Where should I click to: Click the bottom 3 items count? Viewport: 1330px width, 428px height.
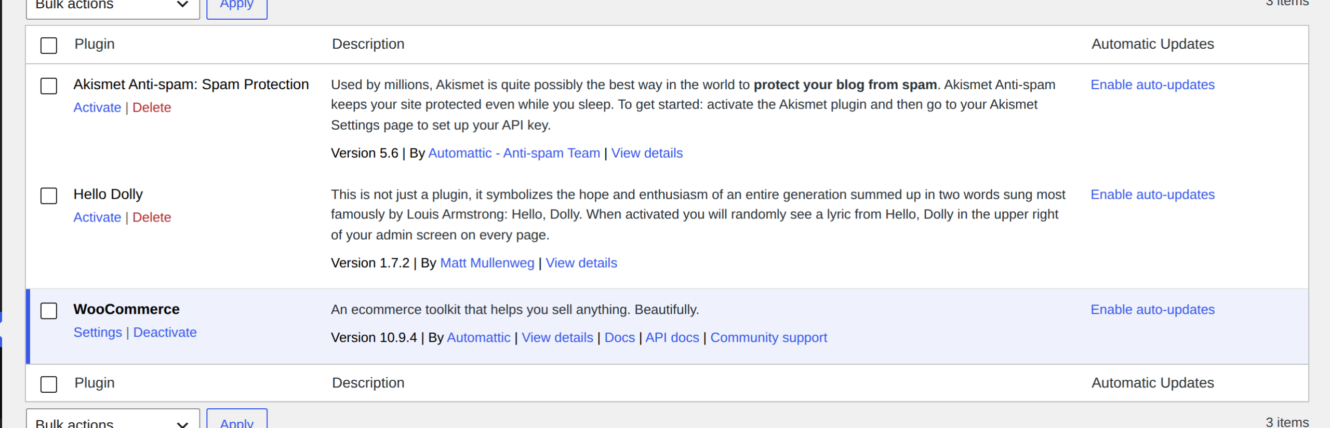click(x=1287, y=422)
